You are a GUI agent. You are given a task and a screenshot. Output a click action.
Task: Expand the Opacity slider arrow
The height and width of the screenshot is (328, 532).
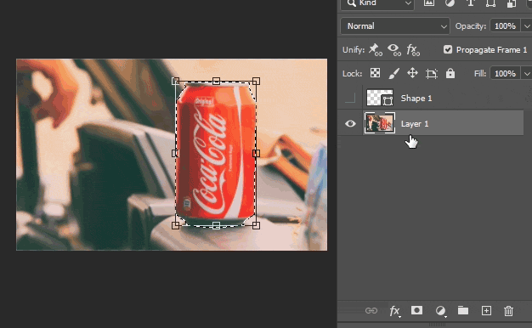click(x=527, y=26)
